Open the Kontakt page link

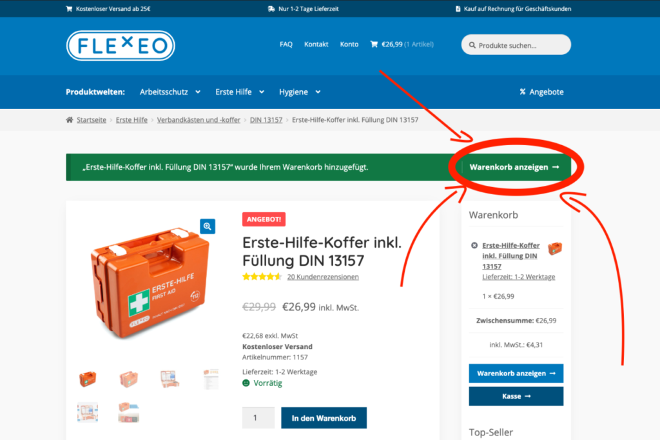tap(316, 45)
